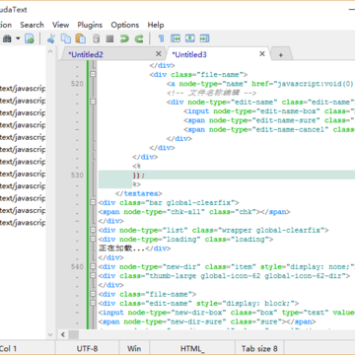This screenshot has height=355, width=355.
Task: Select all using the gray square icon
Action: tap(109, 39)
